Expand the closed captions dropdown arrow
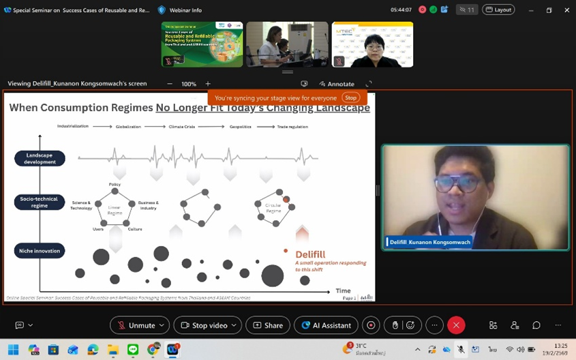The width and height of the screenshot is (576, 360). (x=31, y=325)
